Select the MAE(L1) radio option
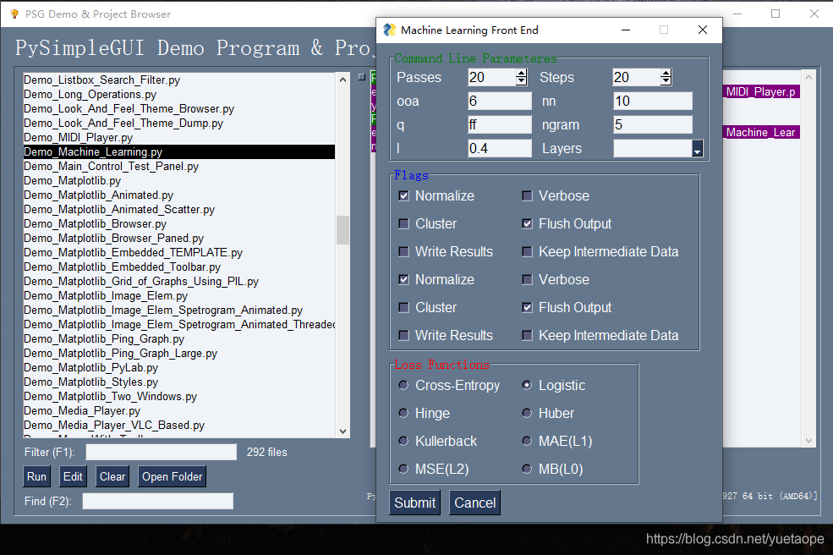This screenshot has height=555, width=833. 527,441
